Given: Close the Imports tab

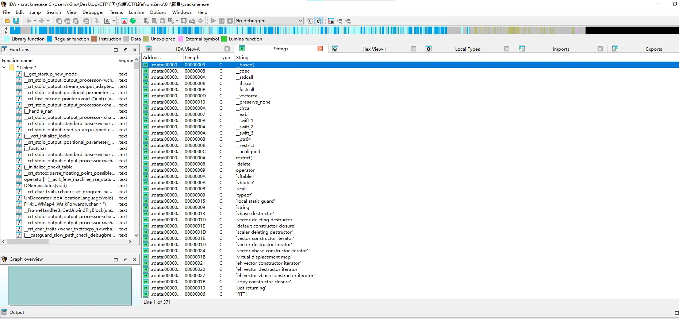Looking at the screenshot, I should coord(600,49).
